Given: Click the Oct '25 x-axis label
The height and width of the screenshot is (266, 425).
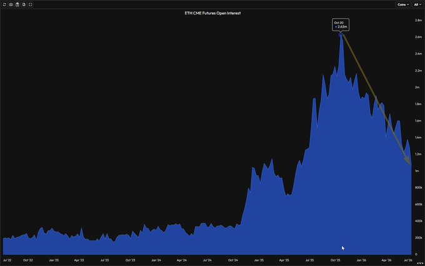Looking at the screenshot, I should tap(336, 260).
